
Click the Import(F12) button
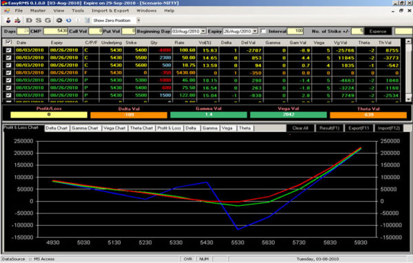pyautogui.click(x=388, y=128)
